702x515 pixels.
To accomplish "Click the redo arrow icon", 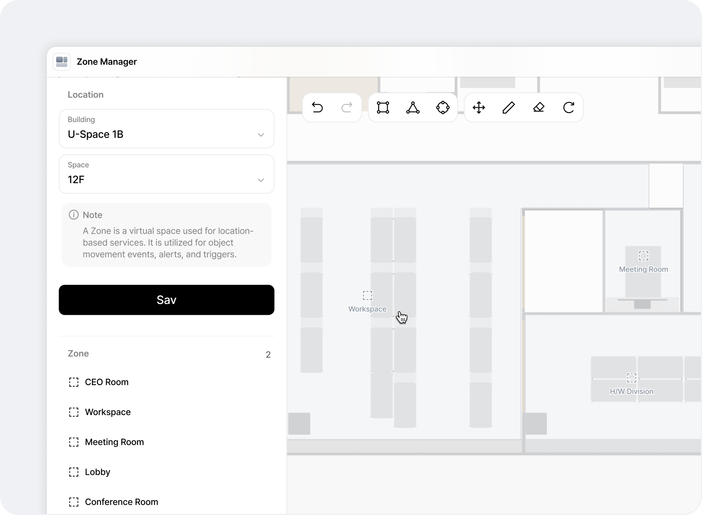I will [x=347, y=107].
